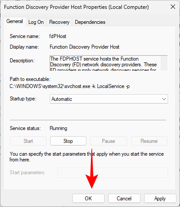This screenshot has width=180, height=207.
Task: Open the Log On tab
Action: pos(36,22)
